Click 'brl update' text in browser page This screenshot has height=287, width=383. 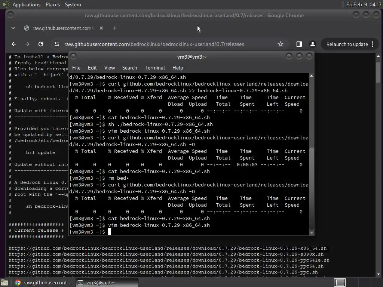click(40, 152)
